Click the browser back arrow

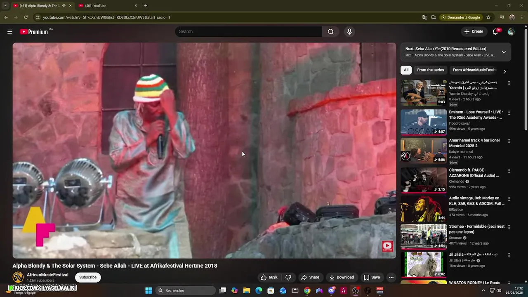6,17
